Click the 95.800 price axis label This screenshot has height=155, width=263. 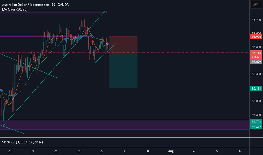[256, 115]
